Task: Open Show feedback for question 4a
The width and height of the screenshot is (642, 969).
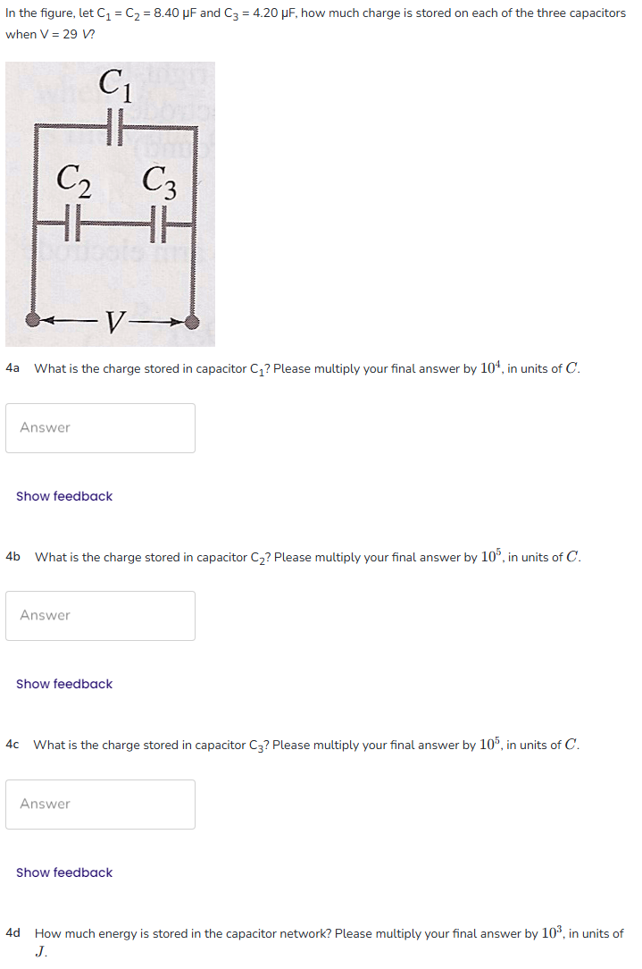Action: coord(63,496)
